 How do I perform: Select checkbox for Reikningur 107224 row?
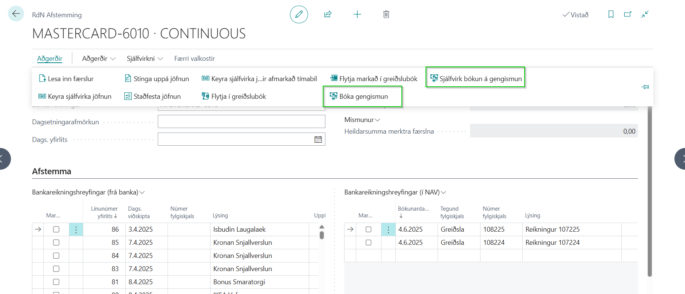[368, 243]
